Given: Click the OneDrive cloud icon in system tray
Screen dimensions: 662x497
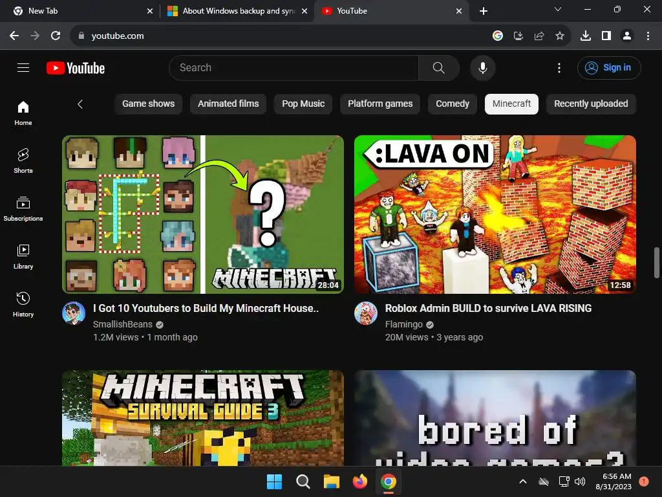Looking at the screenshot, I should [x=543, y=481].
